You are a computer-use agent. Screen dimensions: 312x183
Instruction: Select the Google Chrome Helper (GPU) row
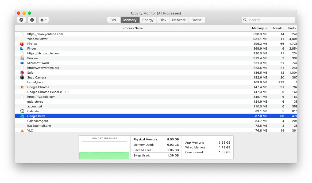(156, 92)
